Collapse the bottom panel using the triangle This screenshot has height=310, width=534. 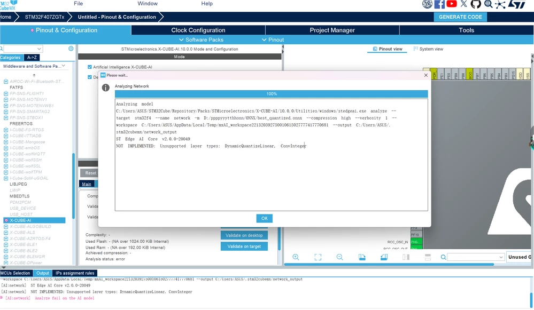3,267
